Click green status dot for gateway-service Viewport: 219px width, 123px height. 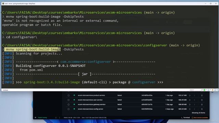tap(74, 104)
